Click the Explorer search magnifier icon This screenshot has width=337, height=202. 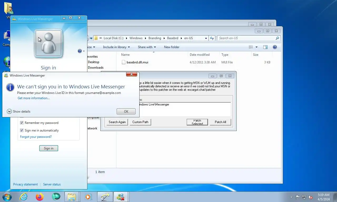point(277,38)
